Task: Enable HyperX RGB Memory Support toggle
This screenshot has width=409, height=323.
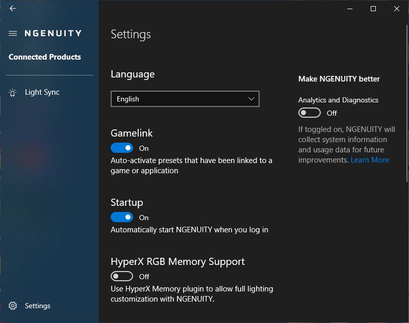Action: click(122, 276)
